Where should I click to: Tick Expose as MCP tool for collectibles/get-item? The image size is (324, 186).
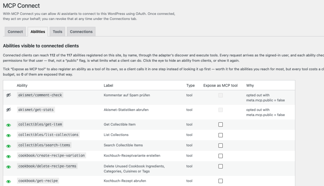(221, 125)
